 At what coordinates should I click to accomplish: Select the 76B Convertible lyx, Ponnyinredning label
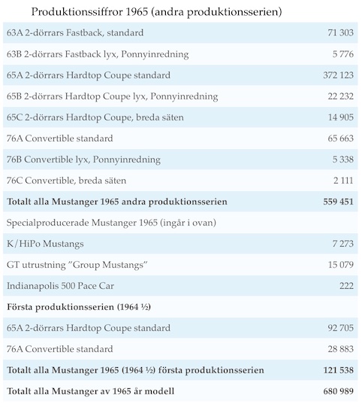pyautogui.click(x=83, y=159)
